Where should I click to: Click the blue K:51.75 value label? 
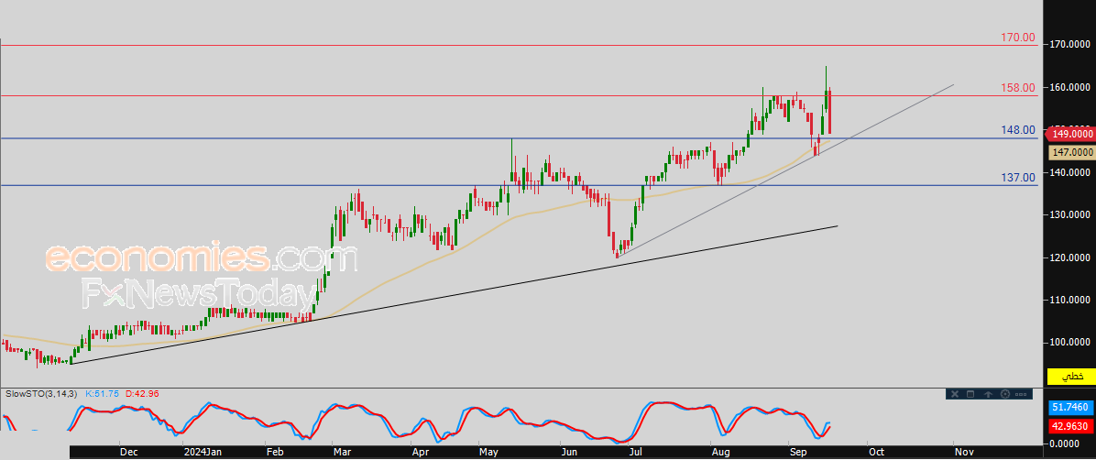pyautogui.click(x=103, y=394)
